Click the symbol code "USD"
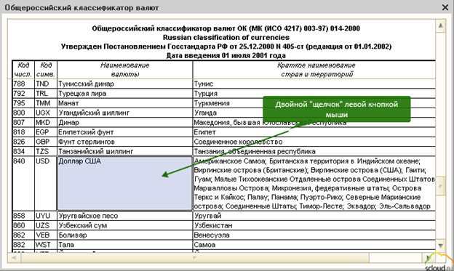 coord(42,161)
